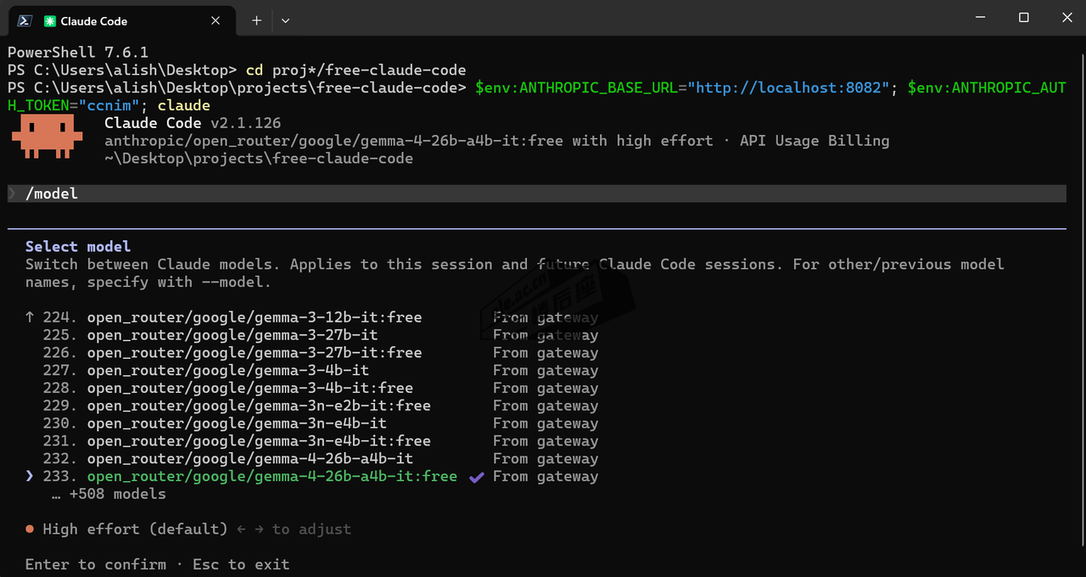1086x577 pixels.
Task: Close the Claude Code tab
Action: coord(216,20)
